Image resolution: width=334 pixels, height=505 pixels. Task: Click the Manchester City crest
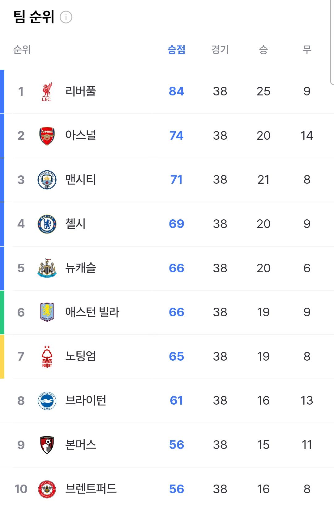tap(47, 180)
